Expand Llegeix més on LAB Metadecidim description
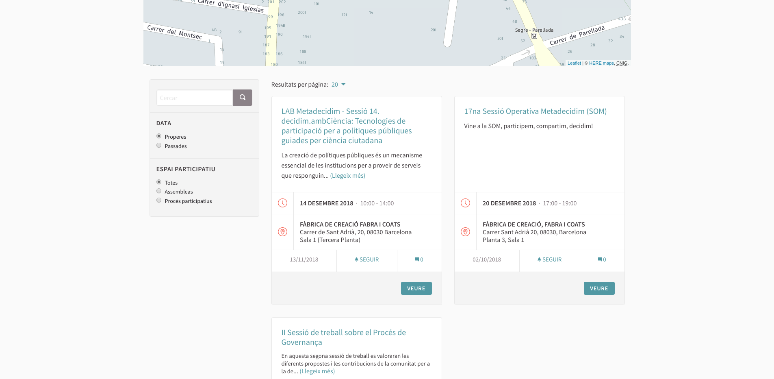This screenshot has height=379, width=774. click(347, 176)
